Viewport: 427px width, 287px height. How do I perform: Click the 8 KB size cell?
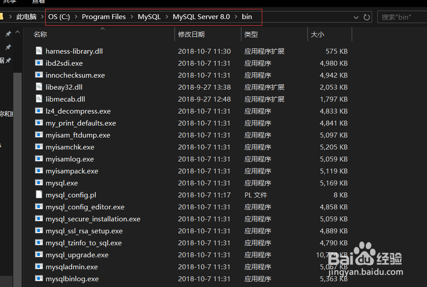pyautogui.click(x=340, y=195)
